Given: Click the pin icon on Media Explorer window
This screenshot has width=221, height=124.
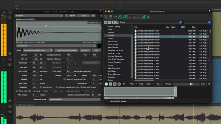Looking at the screenshot, I should coord(210,11).
